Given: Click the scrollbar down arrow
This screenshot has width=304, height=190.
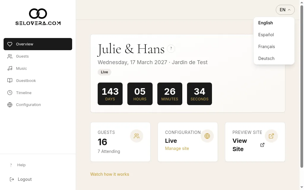Looking at the screenshot, I should pyautogui.click(x=302, y=187).
